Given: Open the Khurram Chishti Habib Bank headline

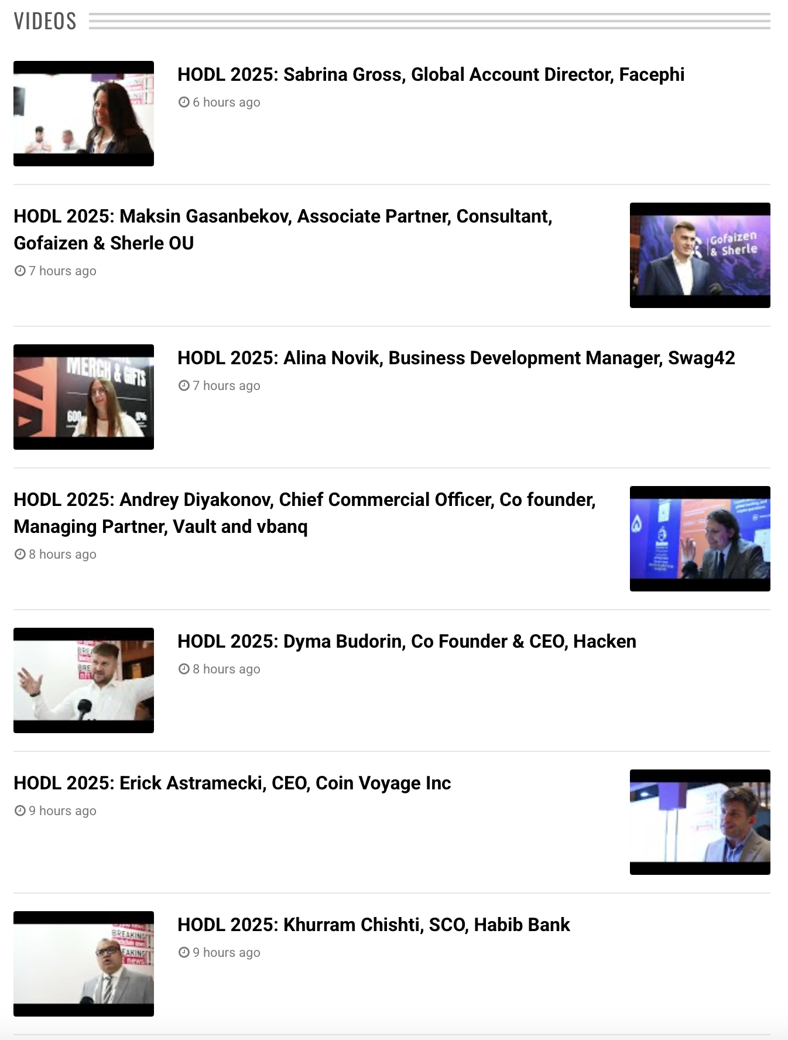Looking at the screenshot, I should point(373,925).
